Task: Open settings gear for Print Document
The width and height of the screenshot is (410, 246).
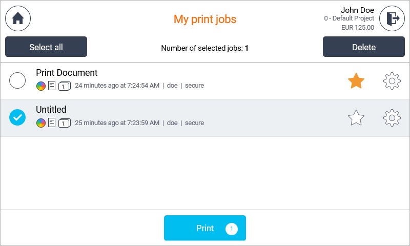Action: (392, 81)
